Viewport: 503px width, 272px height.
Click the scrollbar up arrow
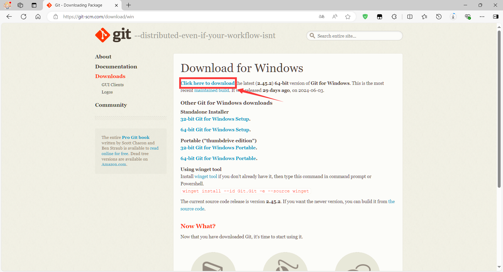pyautogui.click(x=499, y=27)
